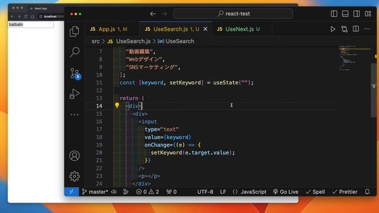
Task: Reload the page in browser window
Action: pyautogui.click(x=25, y=17)
